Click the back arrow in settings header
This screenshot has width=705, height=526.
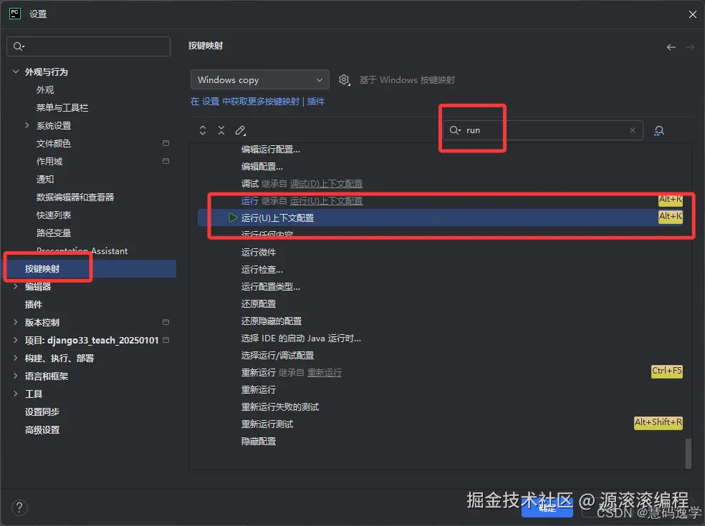(x=671, y=47)
